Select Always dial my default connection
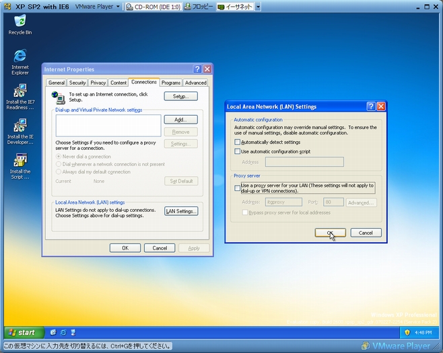This screenshot has height=353, width=443. click(x=59, y=171)
